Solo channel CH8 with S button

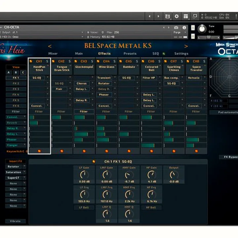click(204, 61)
